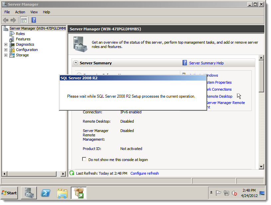The height and width of the screenshot is (205, 271).
Task: Click the Configure refresh link
Action: 145,173
